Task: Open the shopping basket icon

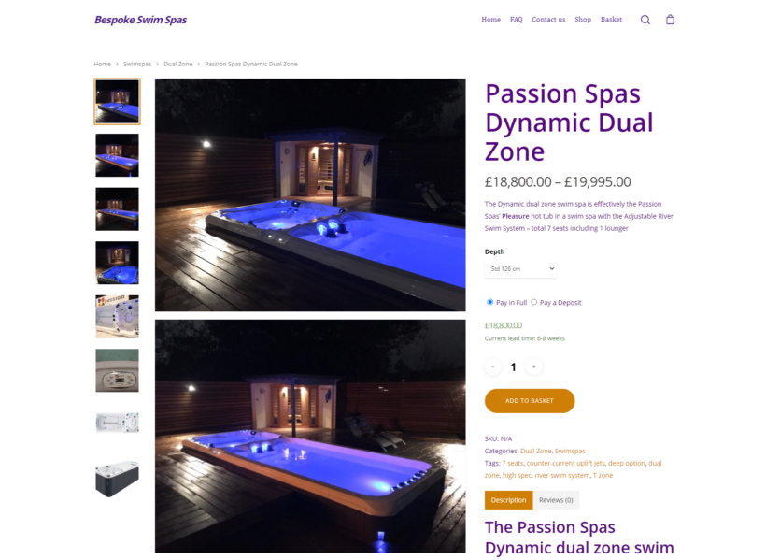Action: pyautogui.click(x=671, y=20)
